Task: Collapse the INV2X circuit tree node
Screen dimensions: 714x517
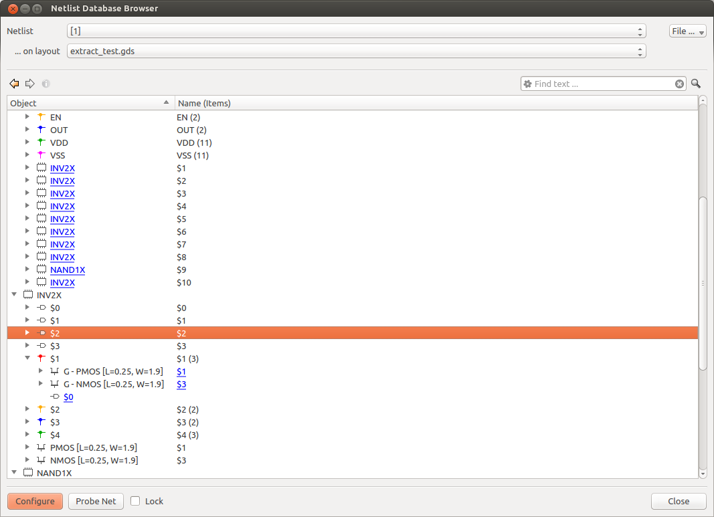Action: (14, 294)
